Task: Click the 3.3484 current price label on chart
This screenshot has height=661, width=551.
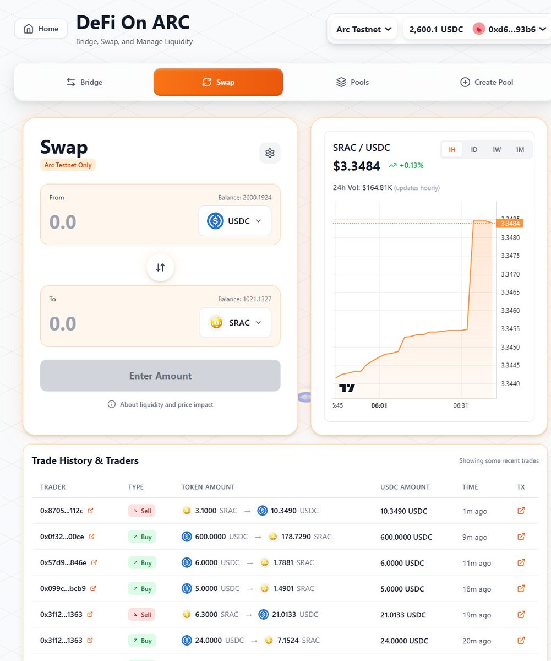Action: [x=509, y=223]
